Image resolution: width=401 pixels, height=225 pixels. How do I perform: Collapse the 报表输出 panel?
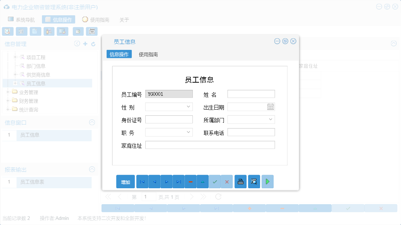click(x=92, y=169)
